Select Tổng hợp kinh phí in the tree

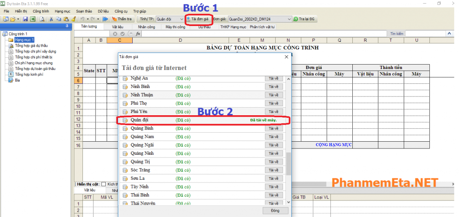(x=28, y=74)
